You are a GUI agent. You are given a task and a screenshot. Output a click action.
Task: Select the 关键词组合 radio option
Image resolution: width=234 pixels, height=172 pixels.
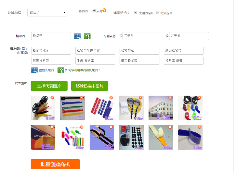coord(136,12)
